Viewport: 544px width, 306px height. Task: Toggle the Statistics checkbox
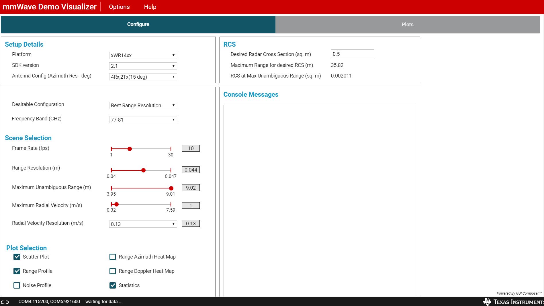tap(113, 285)
